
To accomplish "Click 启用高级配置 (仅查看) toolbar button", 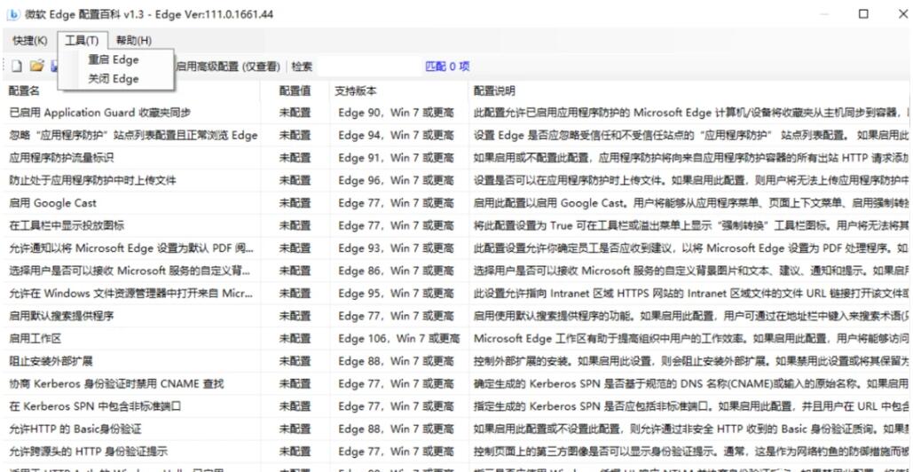I will (228, 67).
